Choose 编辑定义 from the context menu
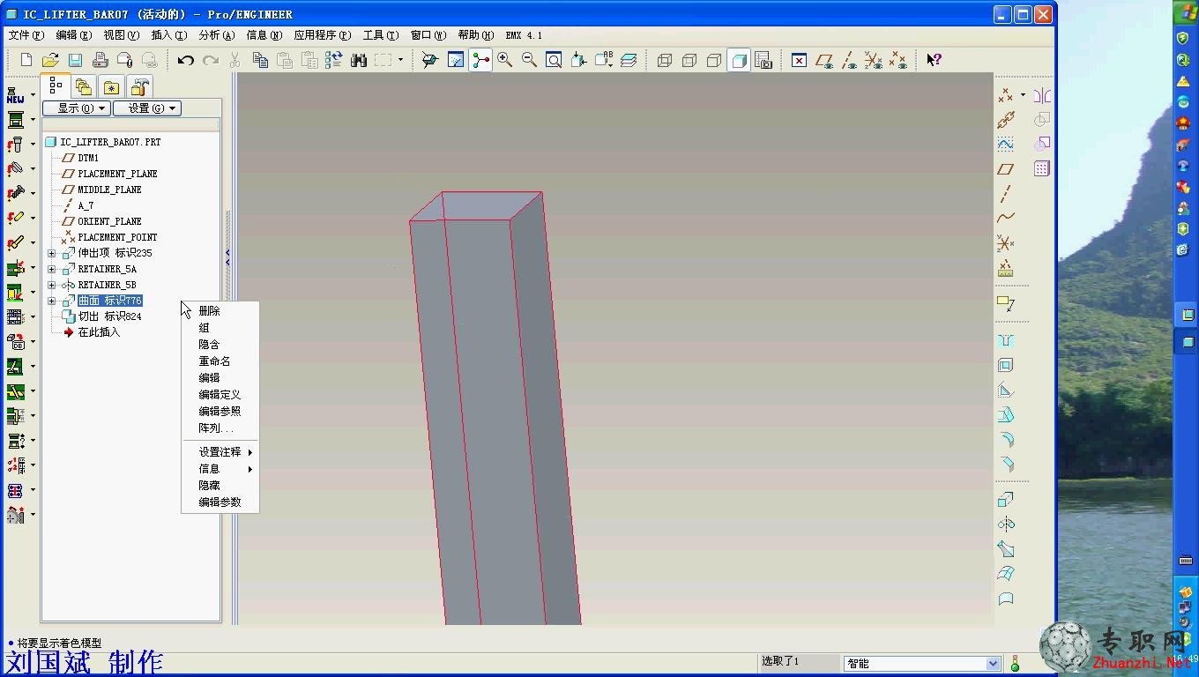This screenshot has height=677, width=1199. 220,395
